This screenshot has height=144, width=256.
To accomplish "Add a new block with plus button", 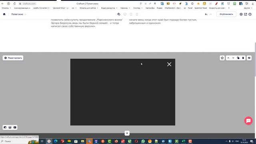I will (x=127, y=133).
